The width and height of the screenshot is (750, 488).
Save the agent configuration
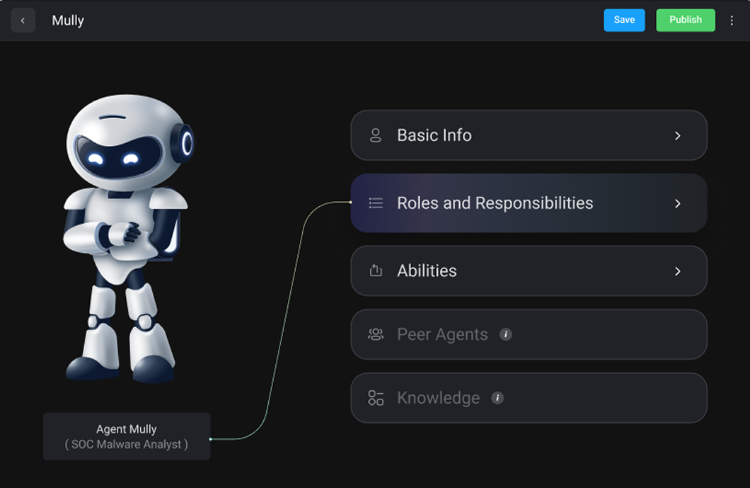[x=624, y=20]
